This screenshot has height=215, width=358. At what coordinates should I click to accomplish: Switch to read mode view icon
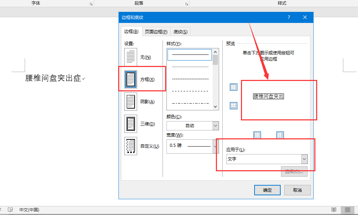pyautogui.click(x=334, y=210)
